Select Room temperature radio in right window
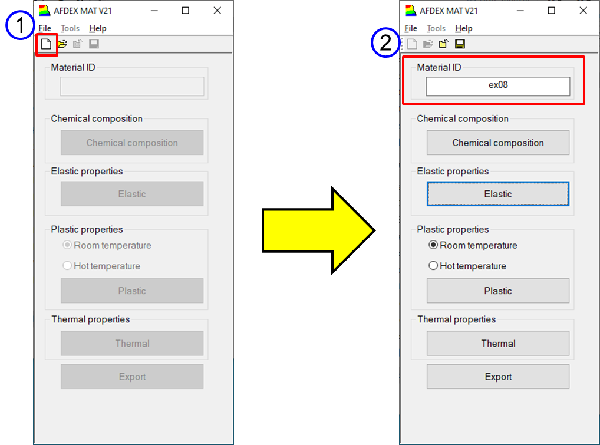 tap(433, 245)
